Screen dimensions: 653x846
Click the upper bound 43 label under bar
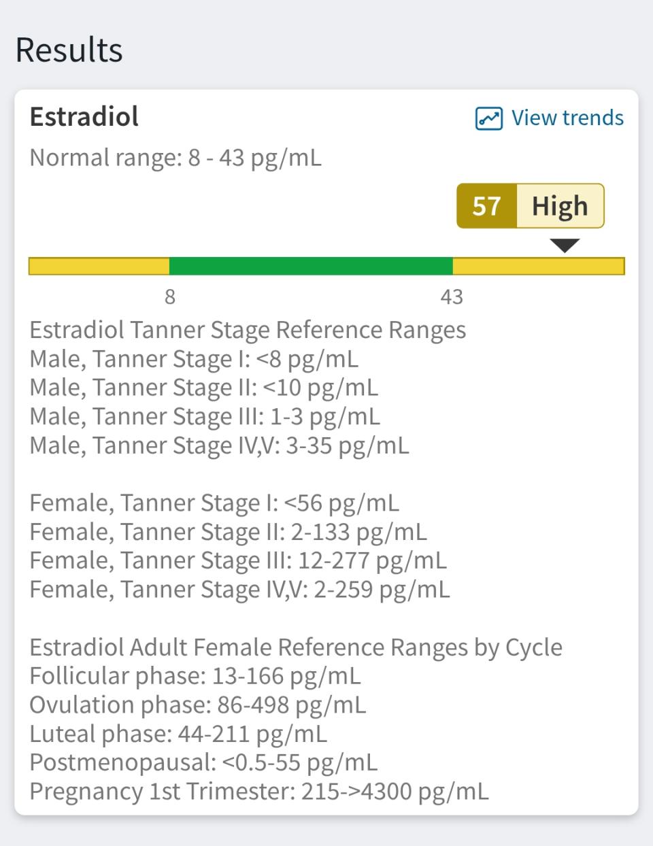452,297
